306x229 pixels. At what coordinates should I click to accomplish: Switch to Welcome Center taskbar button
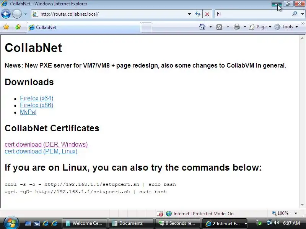pyautogui.click(x=84, y=223)
